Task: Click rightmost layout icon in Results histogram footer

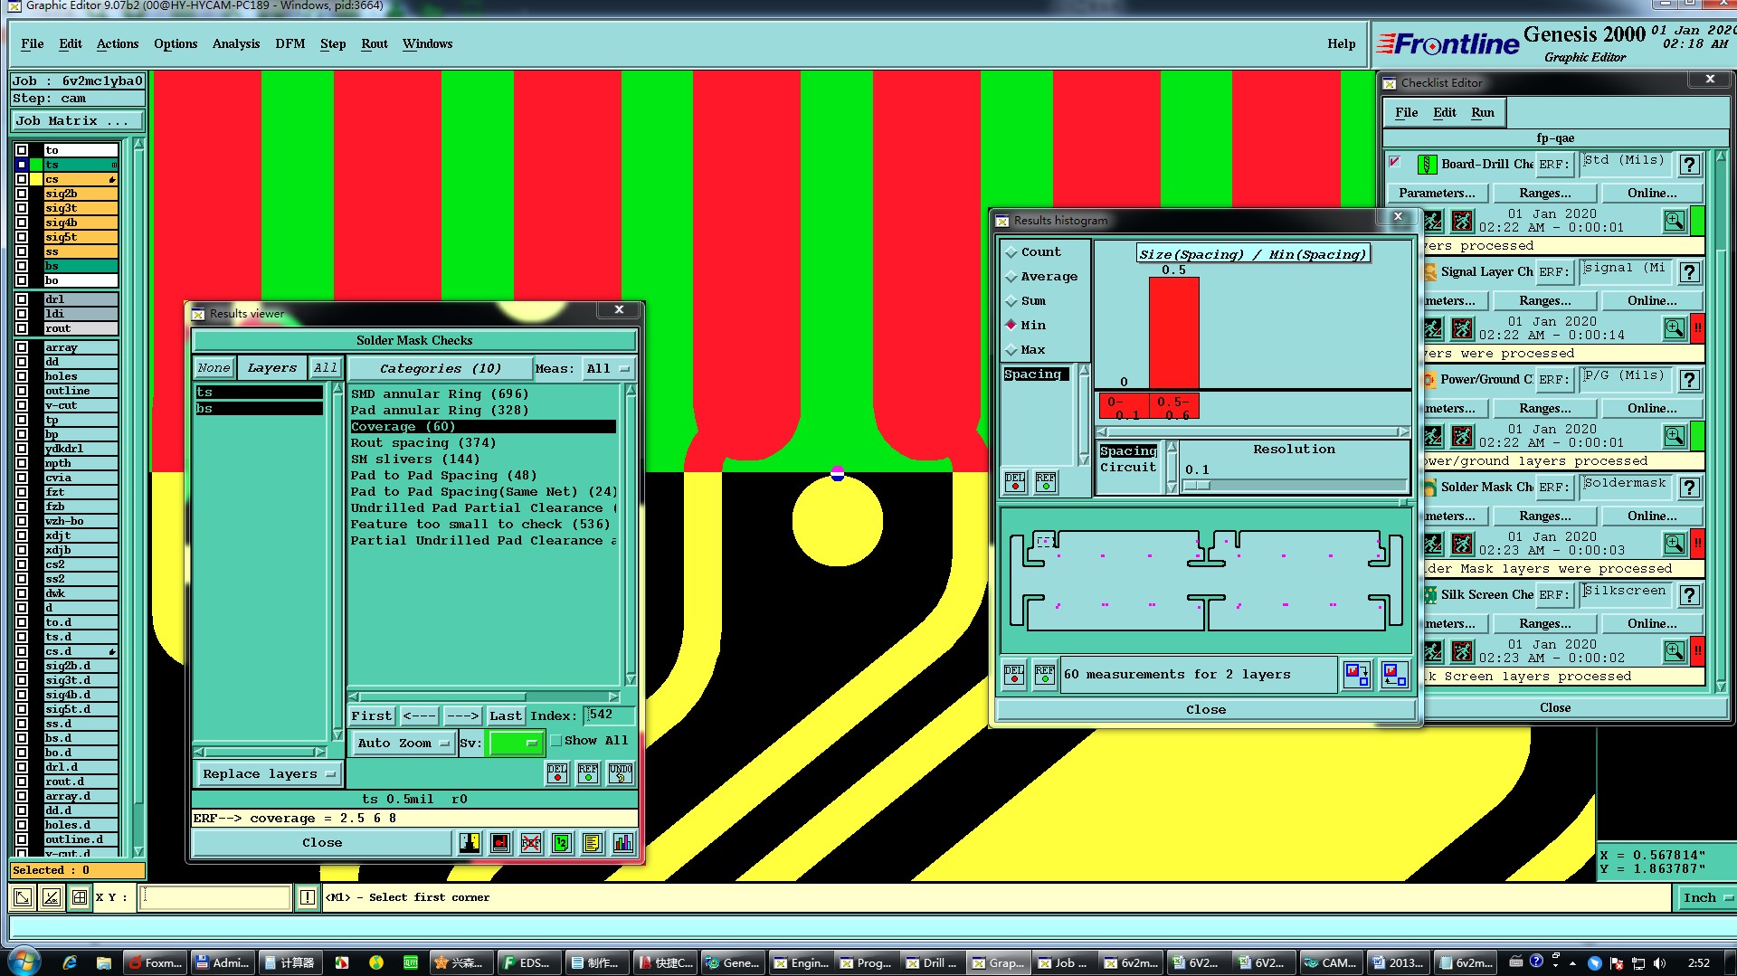Action: (x=1394, y=675)
